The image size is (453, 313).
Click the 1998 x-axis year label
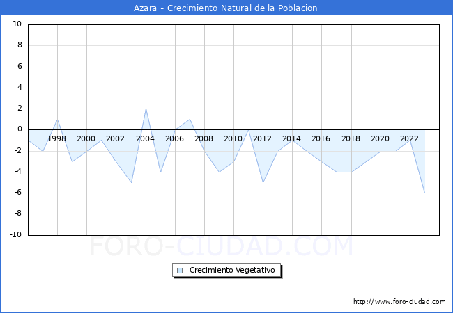[56, 138]
